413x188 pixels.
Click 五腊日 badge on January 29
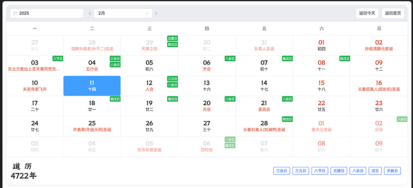(x=172, y=38)
